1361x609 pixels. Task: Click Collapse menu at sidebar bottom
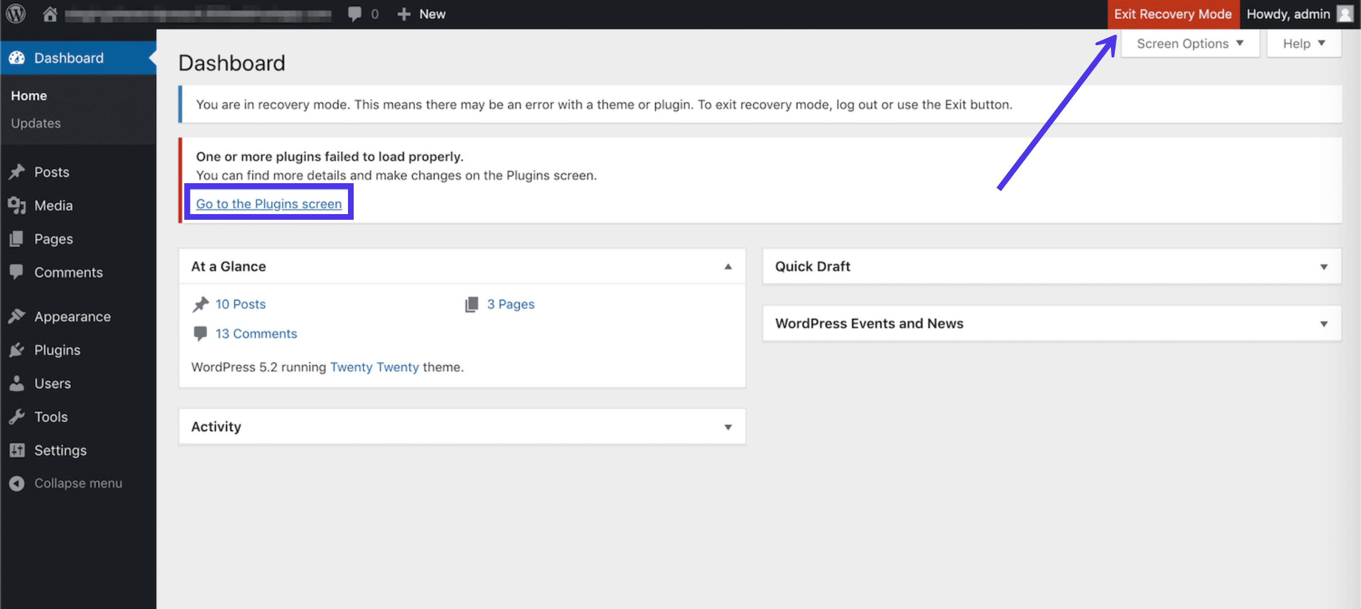point(77,483)
